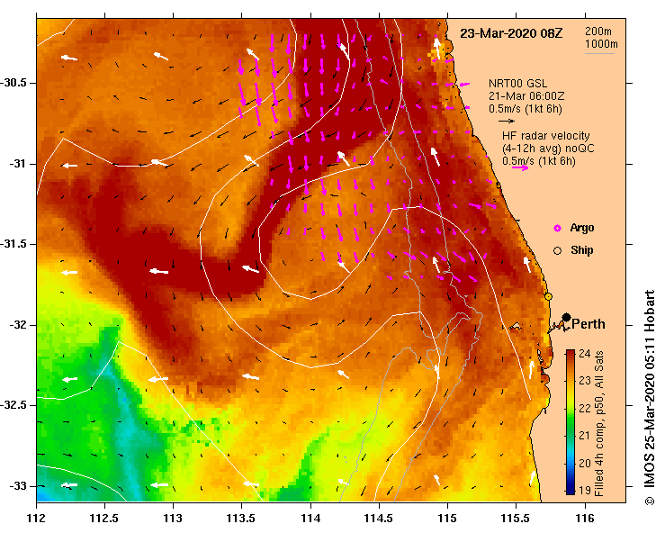Click the colorbar value 20
Image resolution: width=665 pixels, height=533 pixels.
pos(584,463)
